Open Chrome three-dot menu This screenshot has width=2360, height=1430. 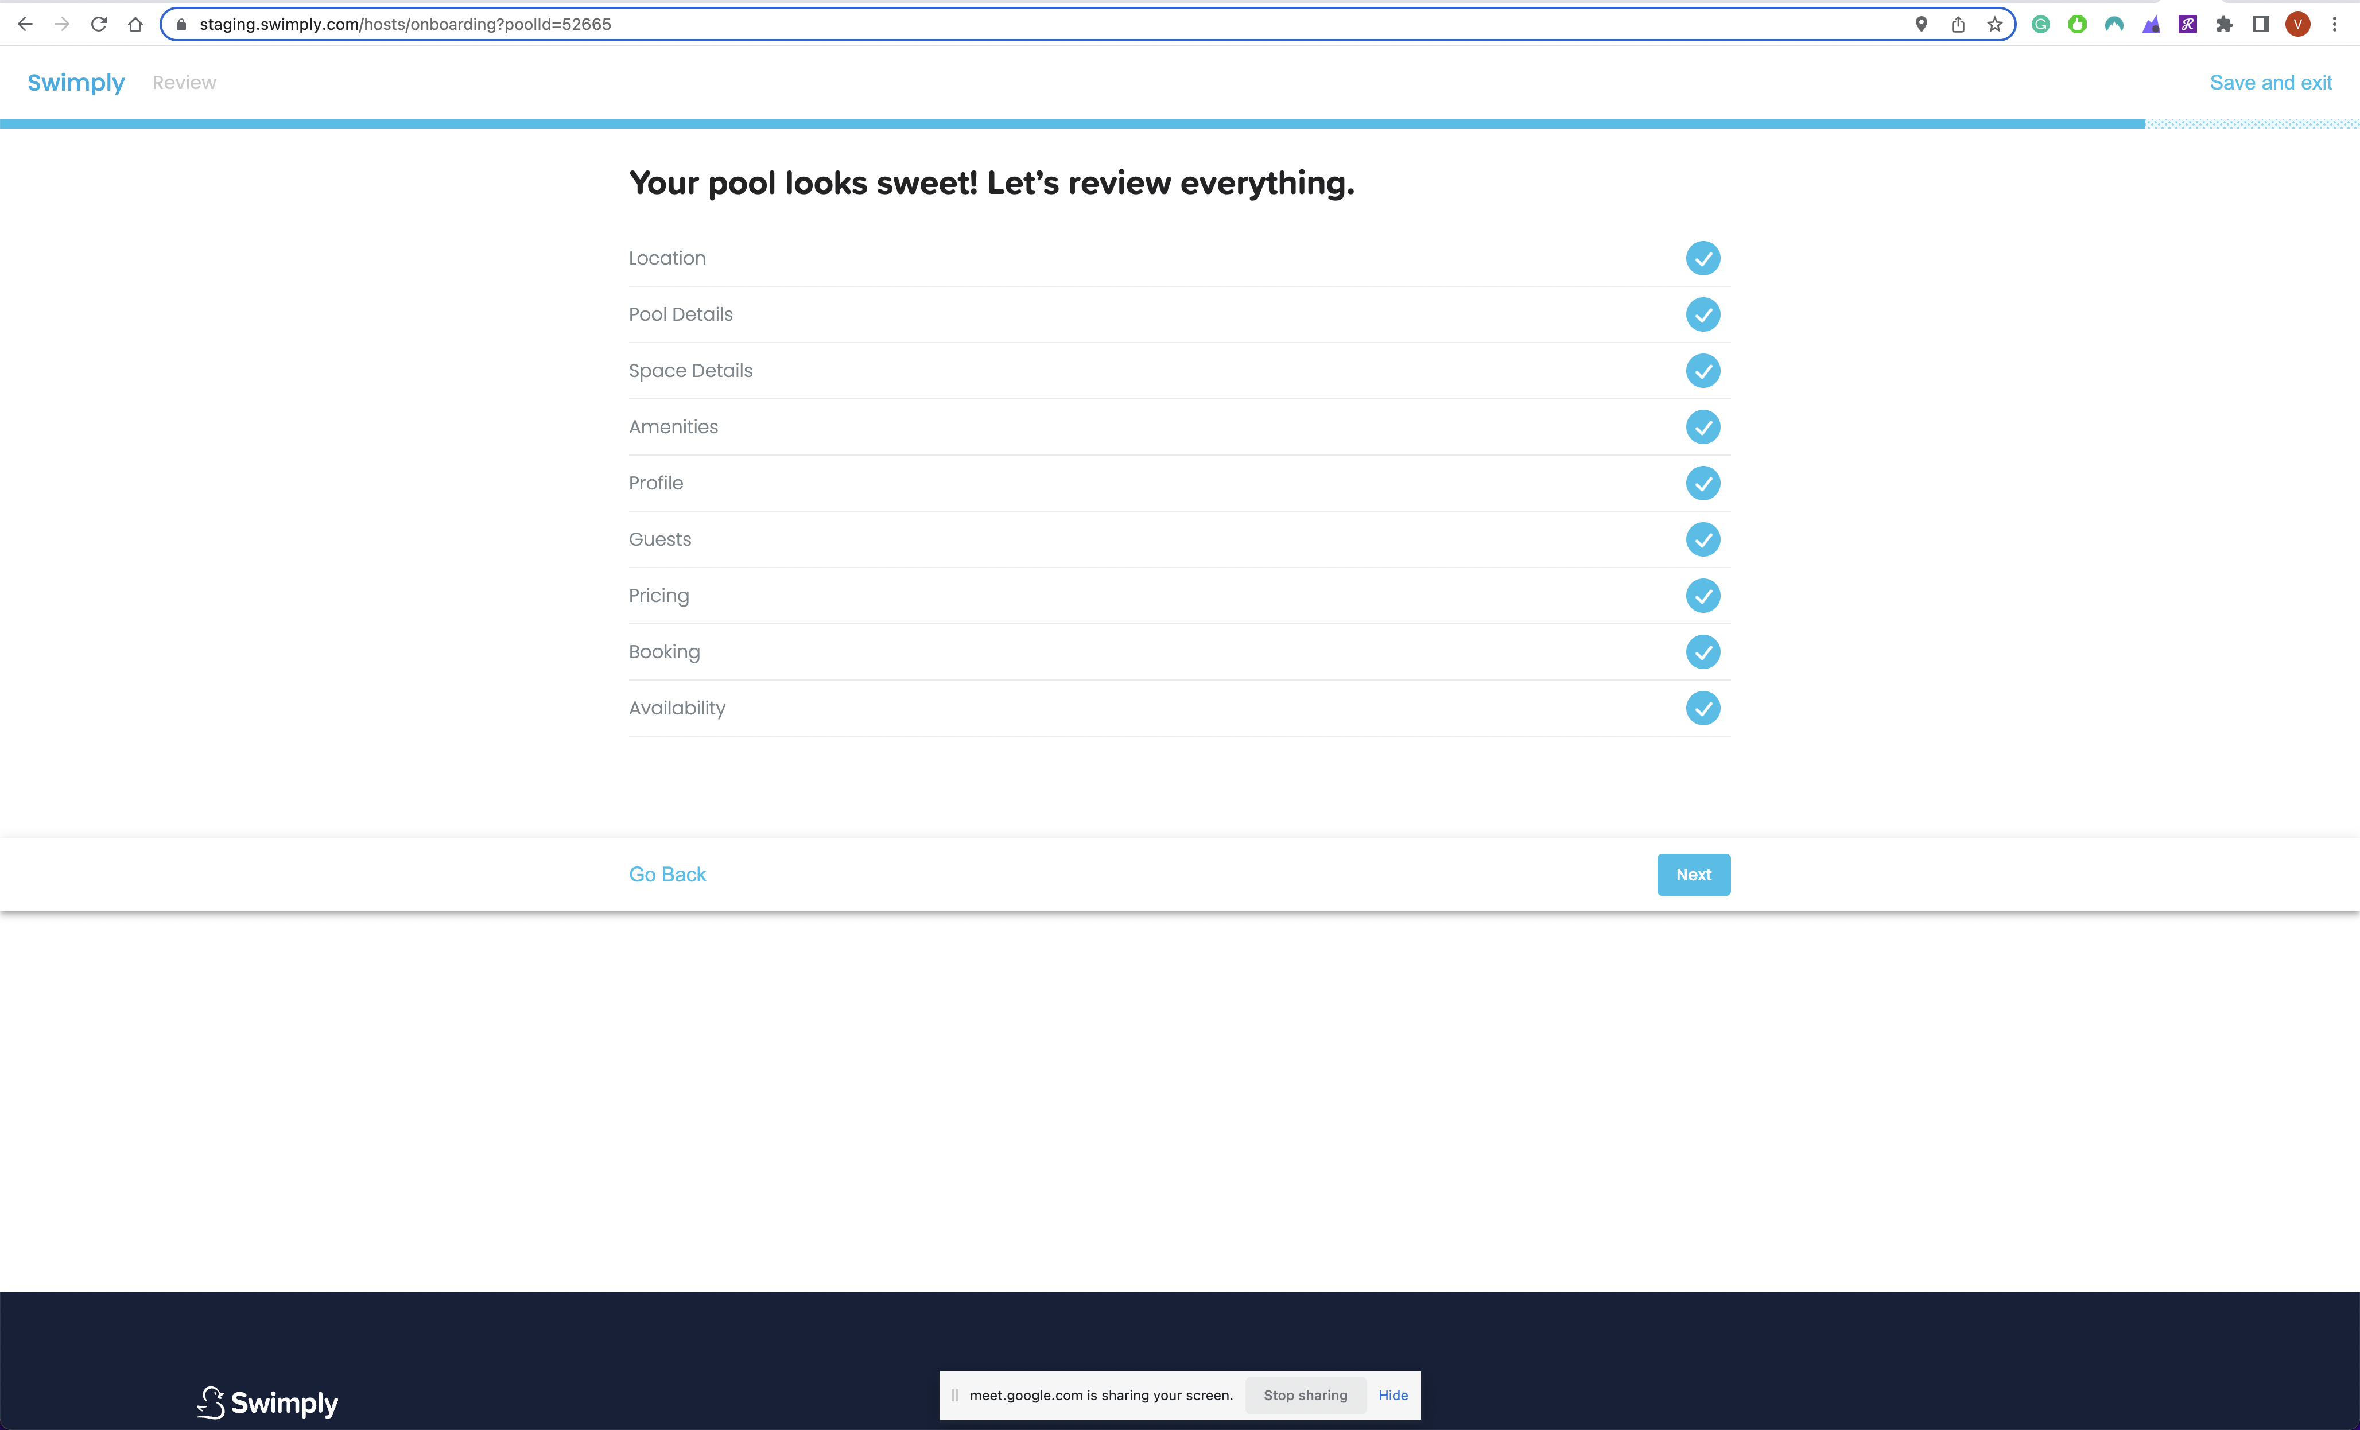pos(2334,24)
